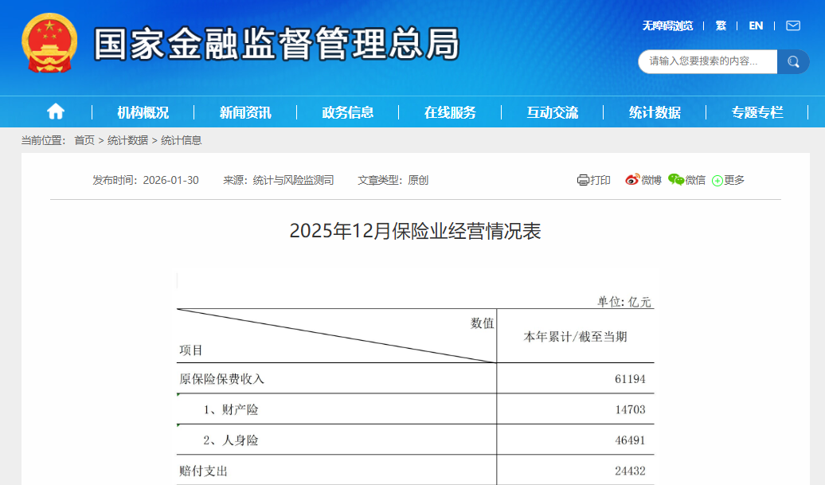Select the 政务信息 navigation item
Screen dimensions: 825x485
[348, 112]
